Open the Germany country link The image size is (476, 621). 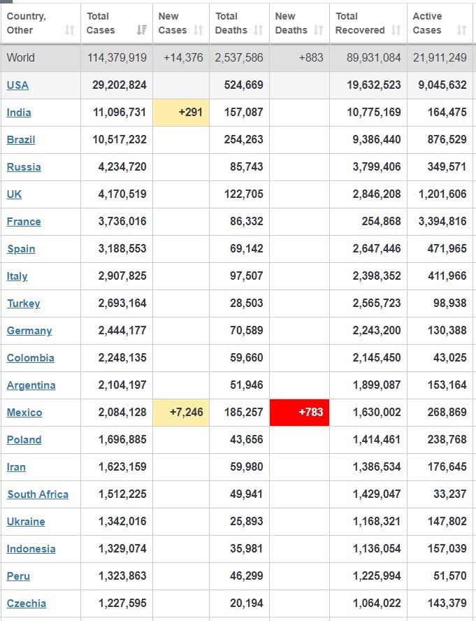(x=29, y=330)
